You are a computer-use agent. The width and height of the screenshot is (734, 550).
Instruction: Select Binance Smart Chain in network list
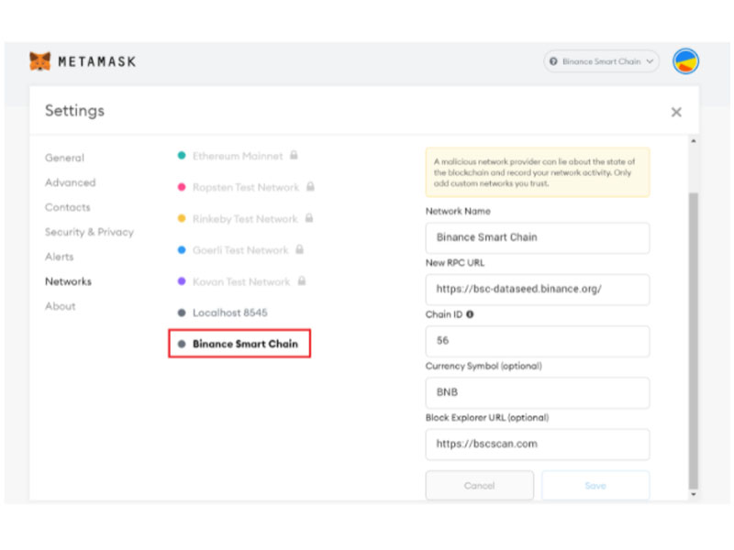(x=239, y=344)
